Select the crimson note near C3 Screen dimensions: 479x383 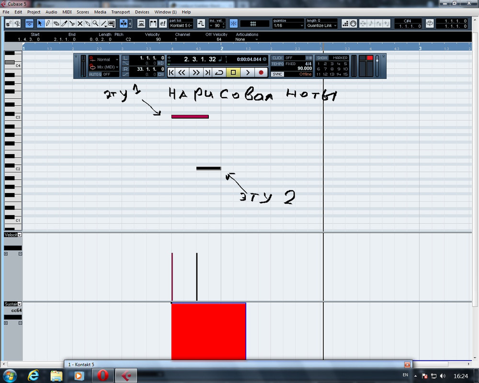coord(190,116)
